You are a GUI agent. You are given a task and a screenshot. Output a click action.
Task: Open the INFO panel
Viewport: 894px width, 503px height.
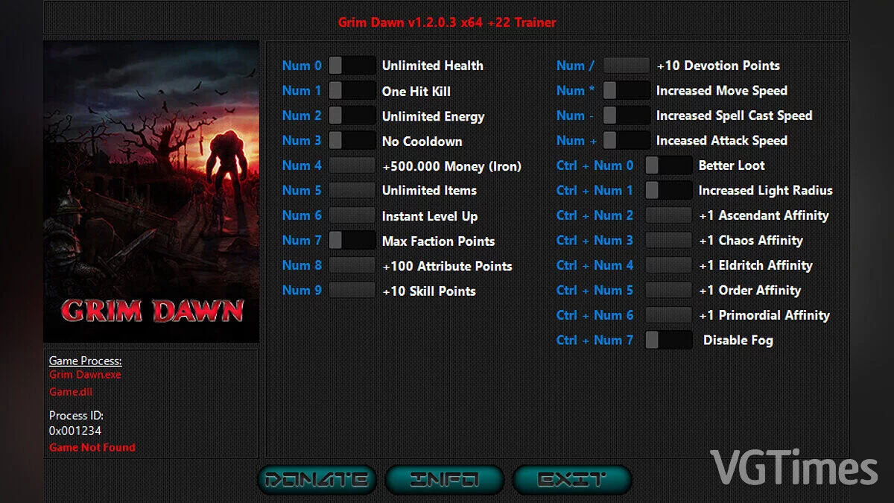(444, 479)
